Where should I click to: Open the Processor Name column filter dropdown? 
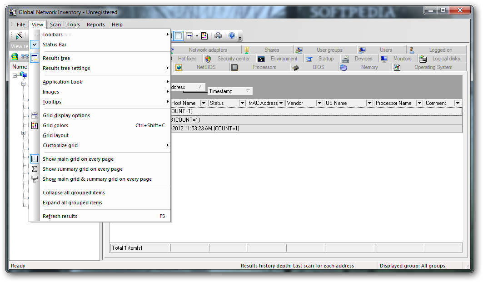419,103
